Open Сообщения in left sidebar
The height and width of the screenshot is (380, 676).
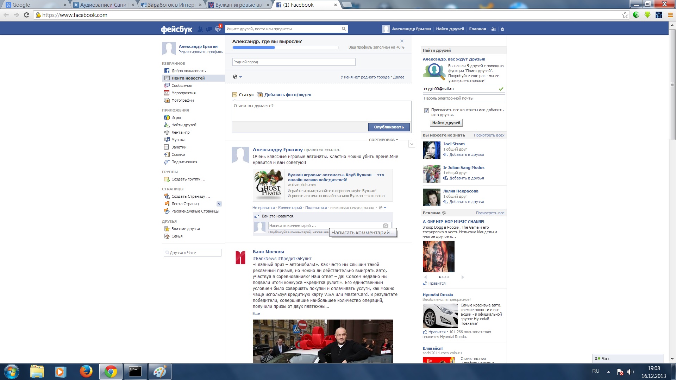181,85
